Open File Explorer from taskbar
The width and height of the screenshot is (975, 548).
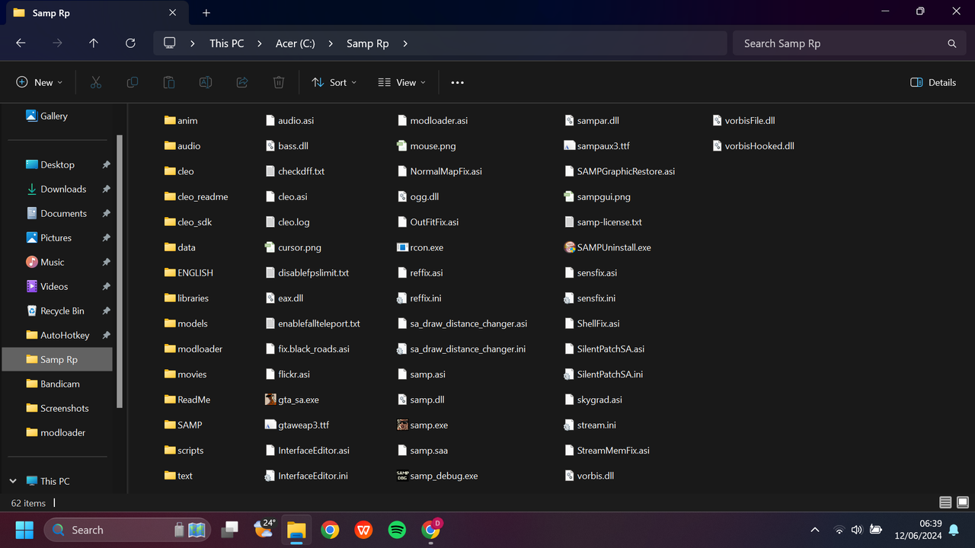coord(296,530)
